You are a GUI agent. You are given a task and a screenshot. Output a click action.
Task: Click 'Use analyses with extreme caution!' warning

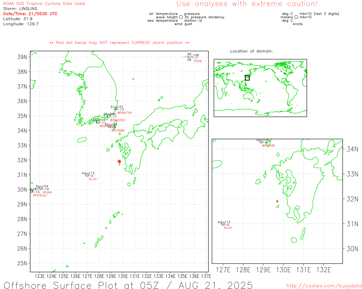247,4
